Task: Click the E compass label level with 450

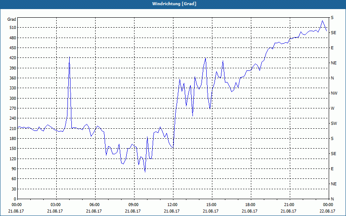Action: (x=332, y=48)
